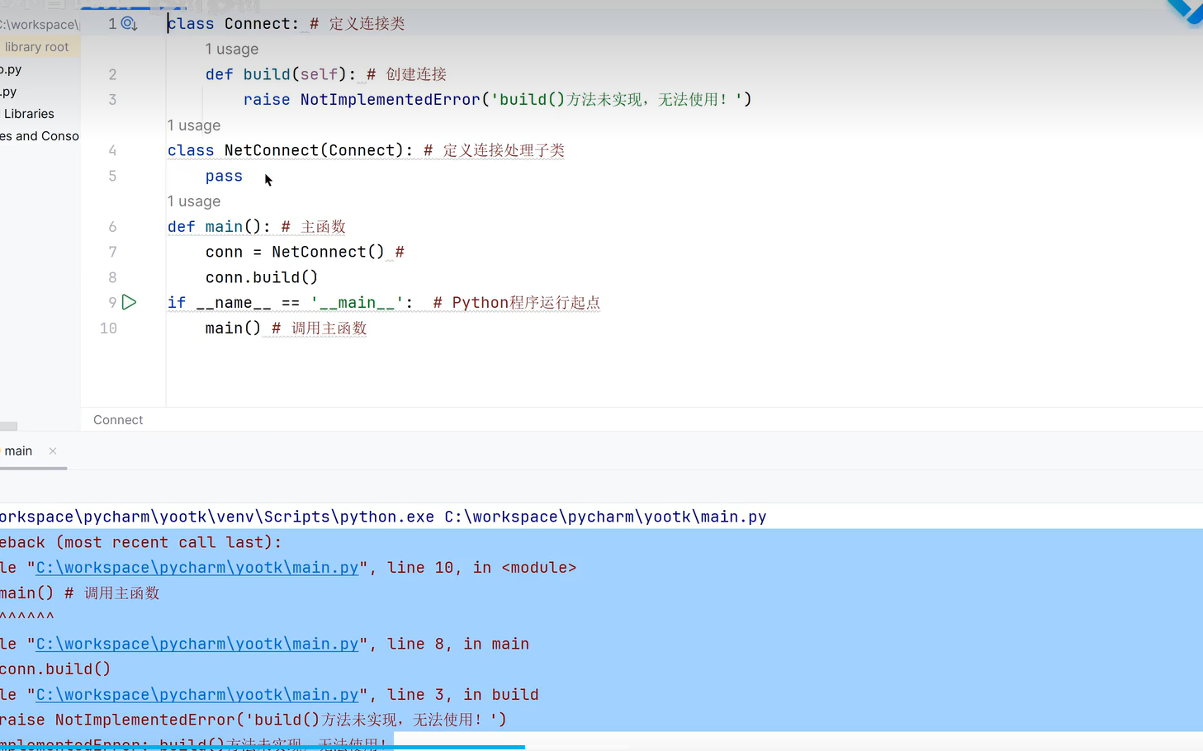Click 'raise NotImplementedError' line in console output

tap(253, 720)
